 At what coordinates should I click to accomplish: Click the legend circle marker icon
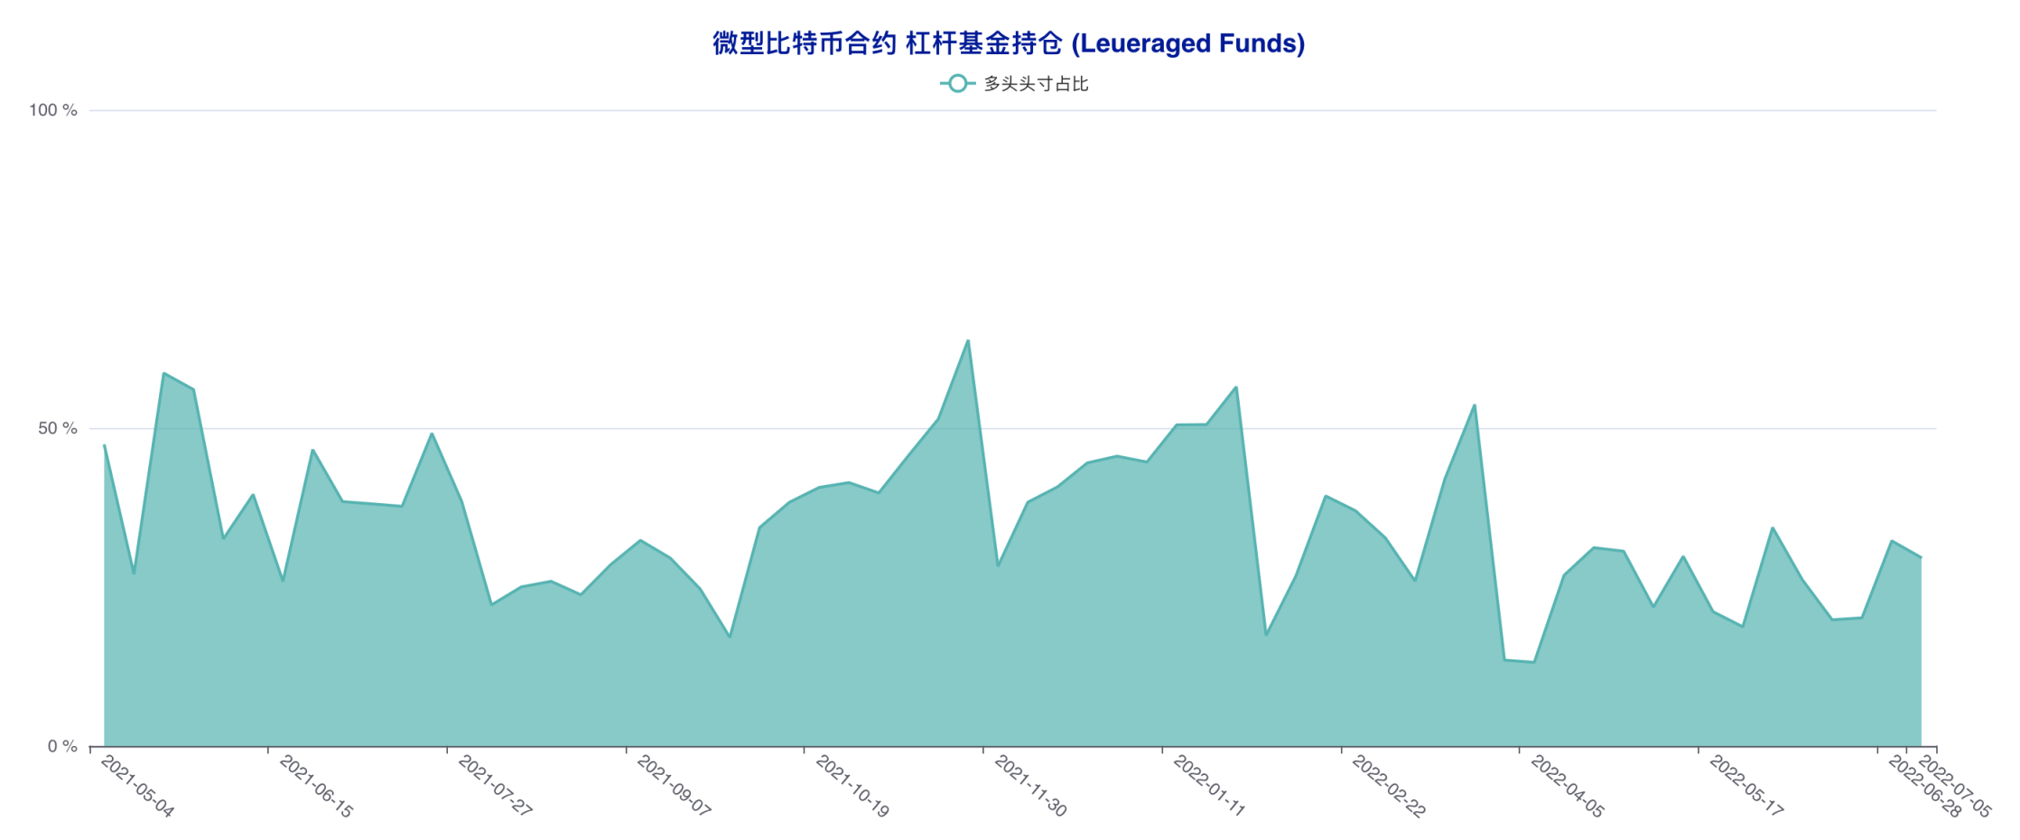[957, 84]
